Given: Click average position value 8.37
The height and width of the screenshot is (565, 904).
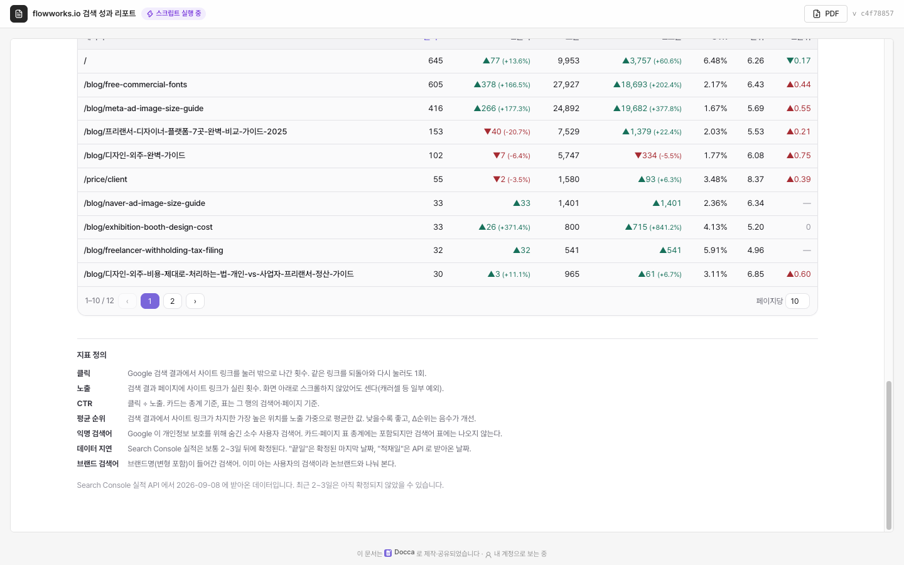Looking at the screenshot, I should pyautogui.click(x=756, y=180).
